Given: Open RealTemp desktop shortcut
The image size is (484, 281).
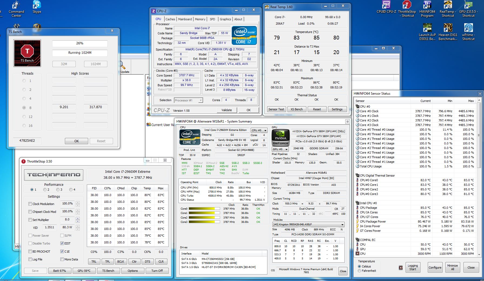Looking at the screenshot, I should [448, 9].
